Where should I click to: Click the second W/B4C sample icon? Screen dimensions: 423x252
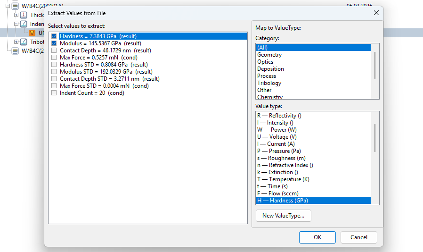(x=15, y=51)
